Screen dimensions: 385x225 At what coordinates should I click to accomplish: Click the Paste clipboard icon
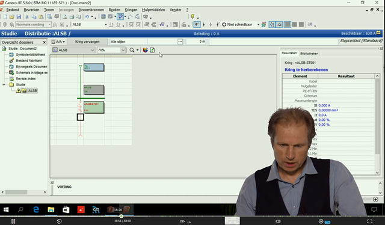(41, 17)
